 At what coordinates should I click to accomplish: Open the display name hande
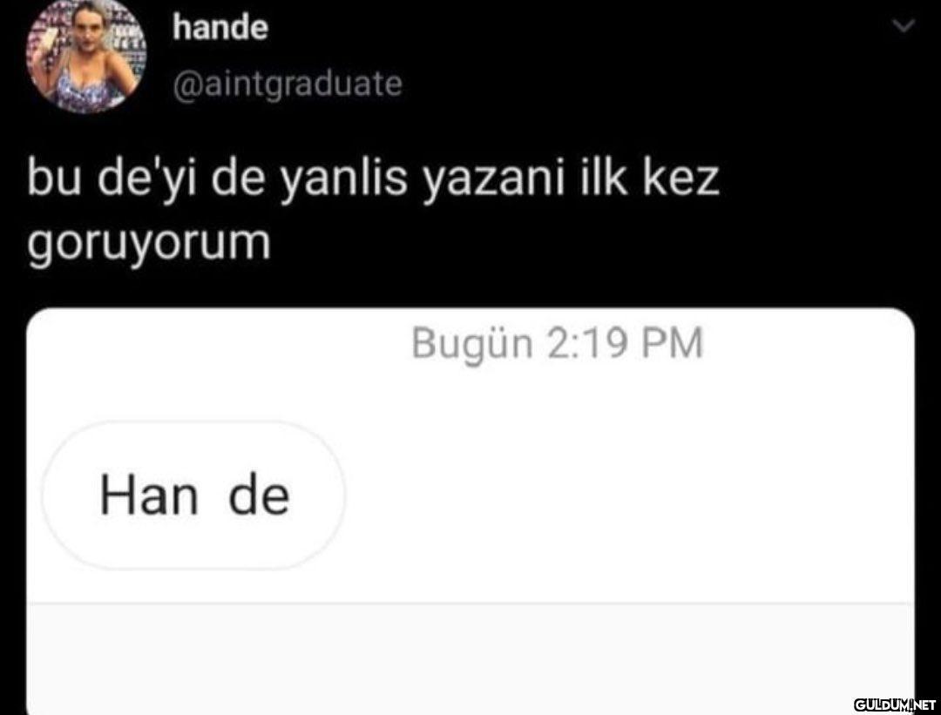220,28
